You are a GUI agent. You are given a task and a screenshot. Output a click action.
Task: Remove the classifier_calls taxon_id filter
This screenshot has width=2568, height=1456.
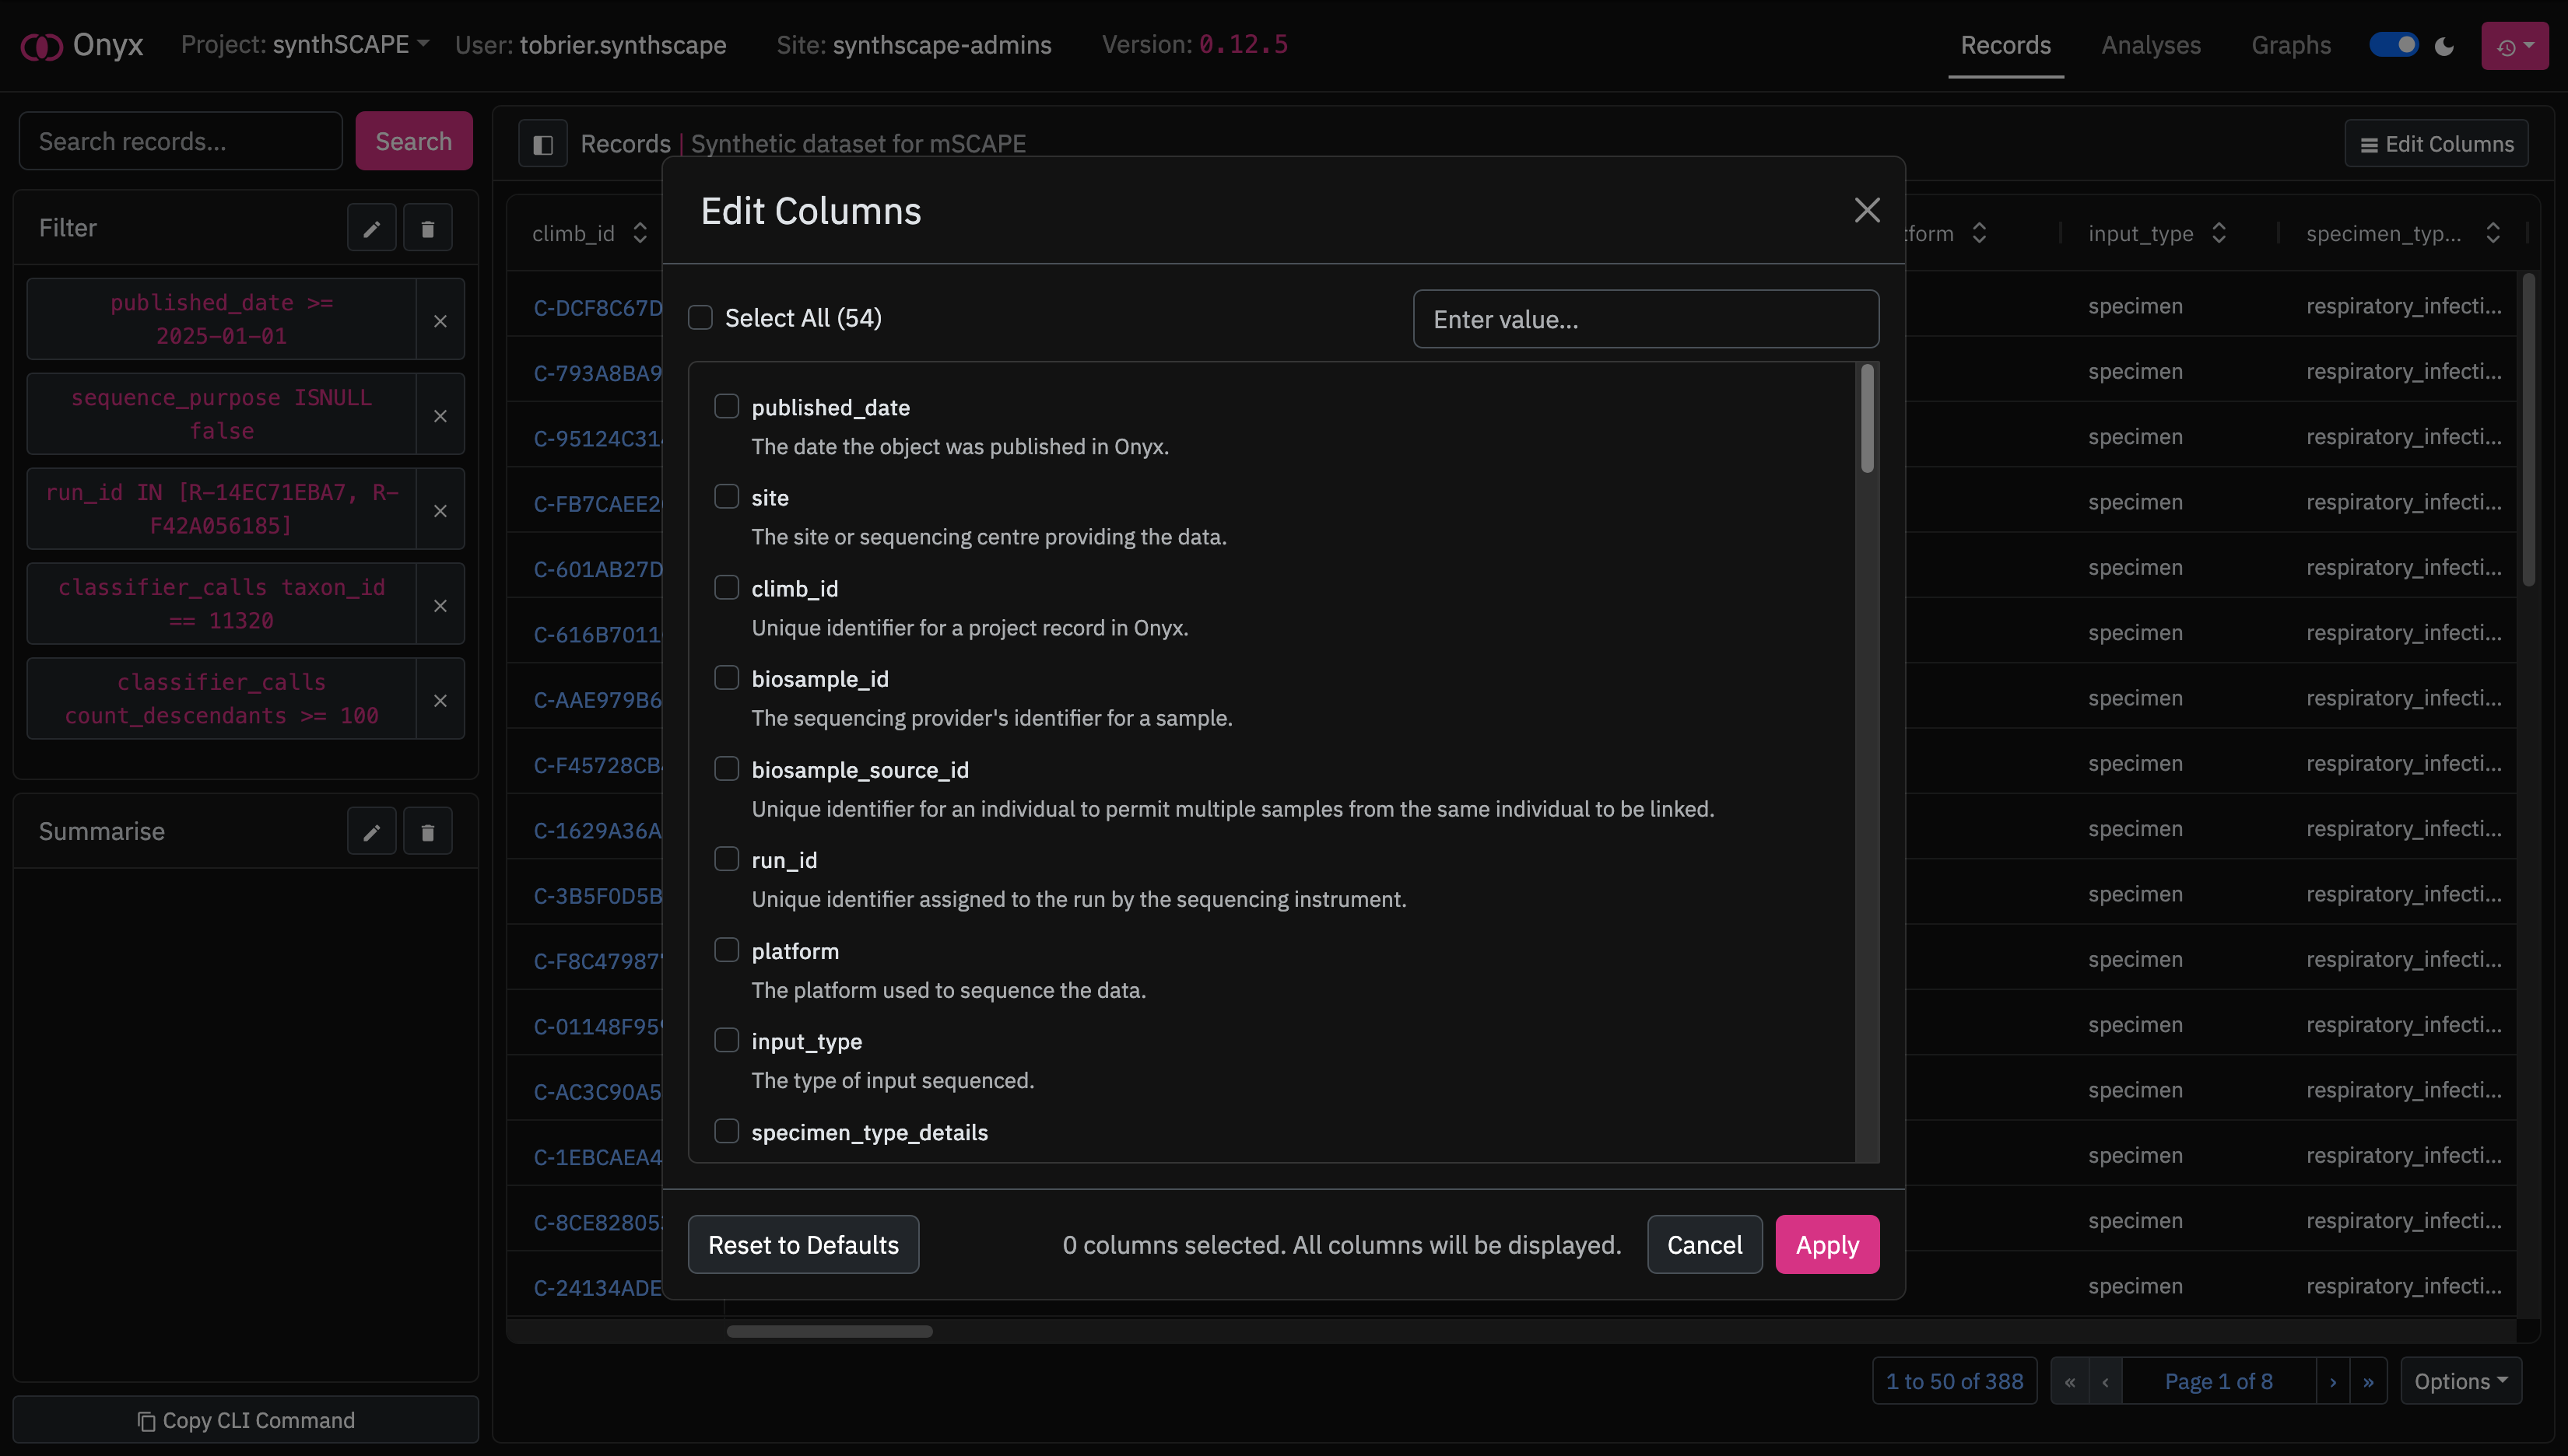(440, 605)
